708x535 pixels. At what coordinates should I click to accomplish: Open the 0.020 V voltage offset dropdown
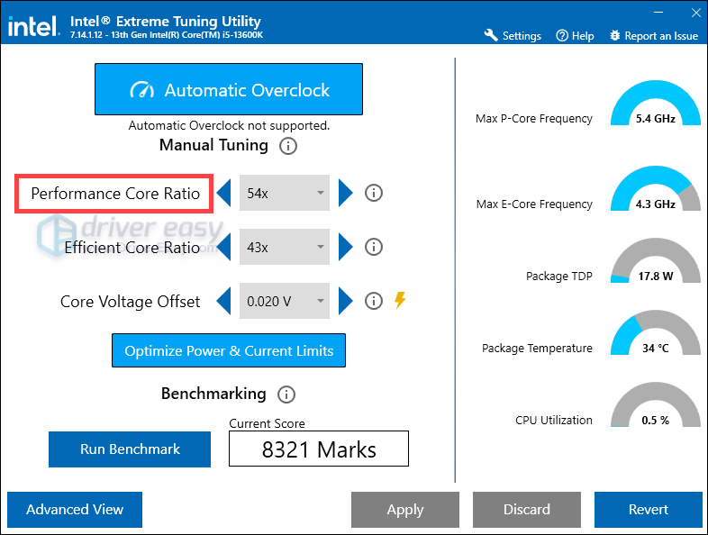click(285, 301)
